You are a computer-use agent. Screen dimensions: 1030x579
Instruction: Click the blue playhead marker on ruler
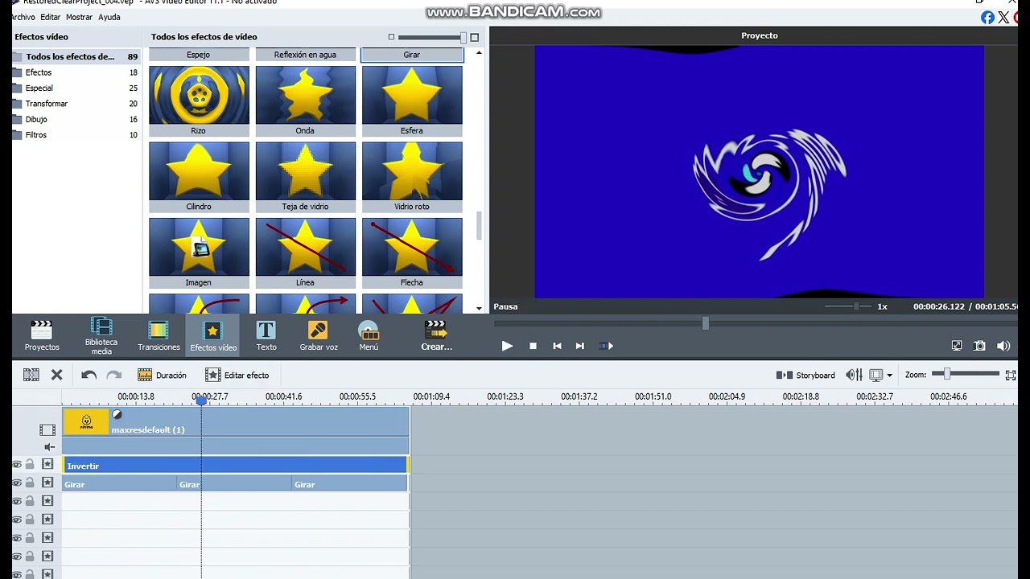(x=201, y=400)
